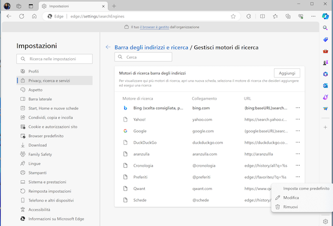Open more options for Bing row
Viewport: 333px width, 226px height.
pos(298,108)
